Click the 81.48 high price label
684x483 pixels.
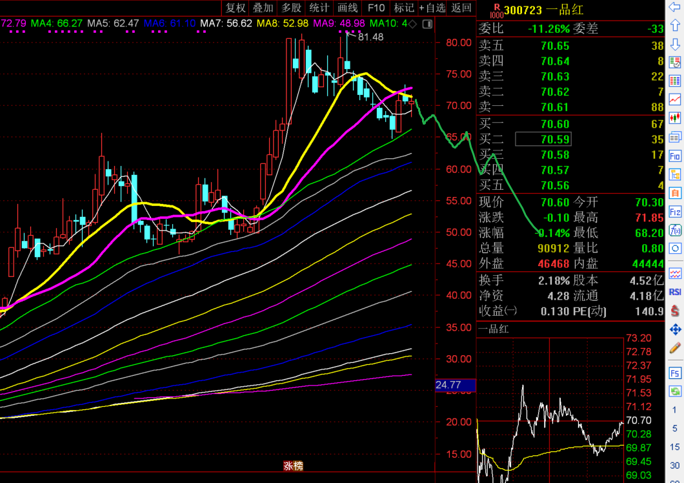[x=371, y=37]
